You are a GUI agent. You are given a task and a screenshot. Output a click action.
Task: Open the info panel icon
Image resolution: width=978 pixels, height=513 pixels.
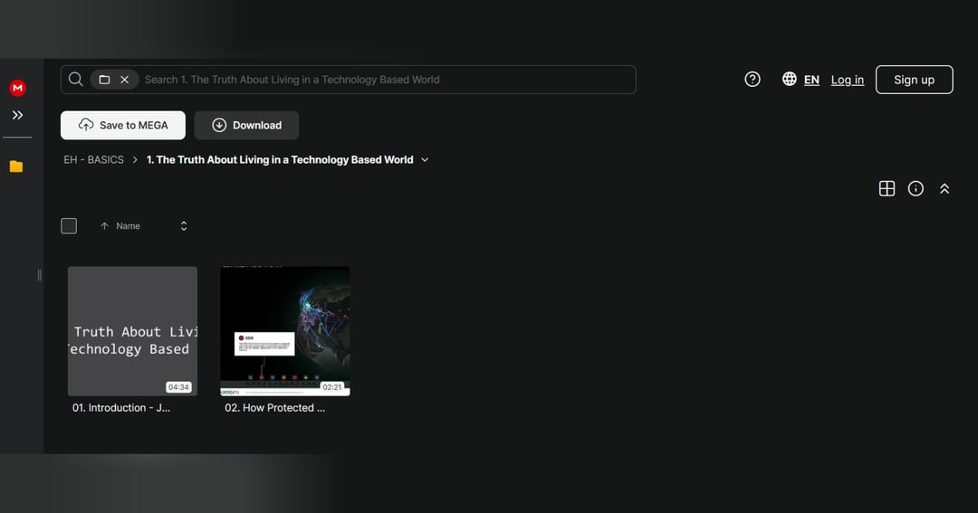pyautogui.click(x=916, y=188)
